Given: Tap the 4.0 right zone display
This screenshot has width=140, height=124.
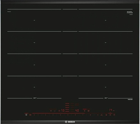Looking at the screenshot, I should (77, 111).
